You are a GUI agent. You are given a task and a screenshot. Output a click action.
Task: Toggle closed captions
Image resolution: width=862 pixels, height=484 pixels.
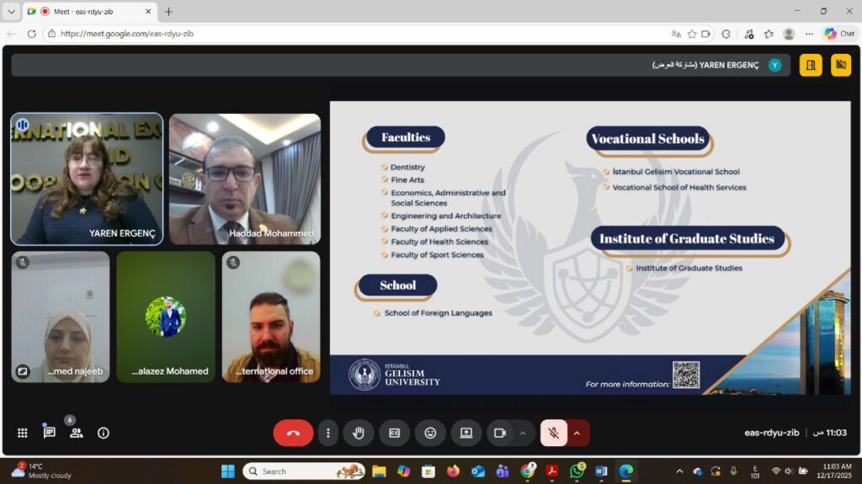(394, 433)
